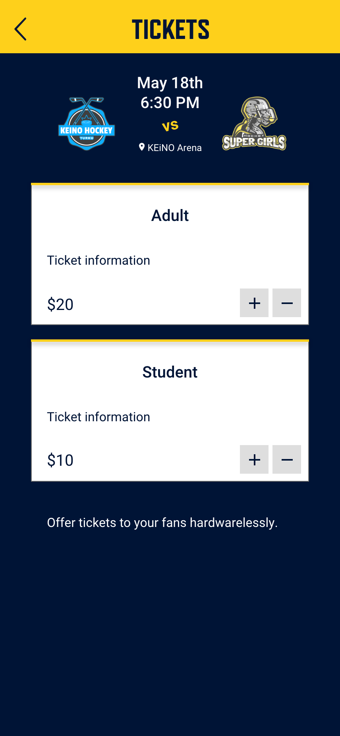Image resolution: width=340 pixels, height=736 pixels.
Task: Open Adult Ticket information text
Action: point(99,260)
